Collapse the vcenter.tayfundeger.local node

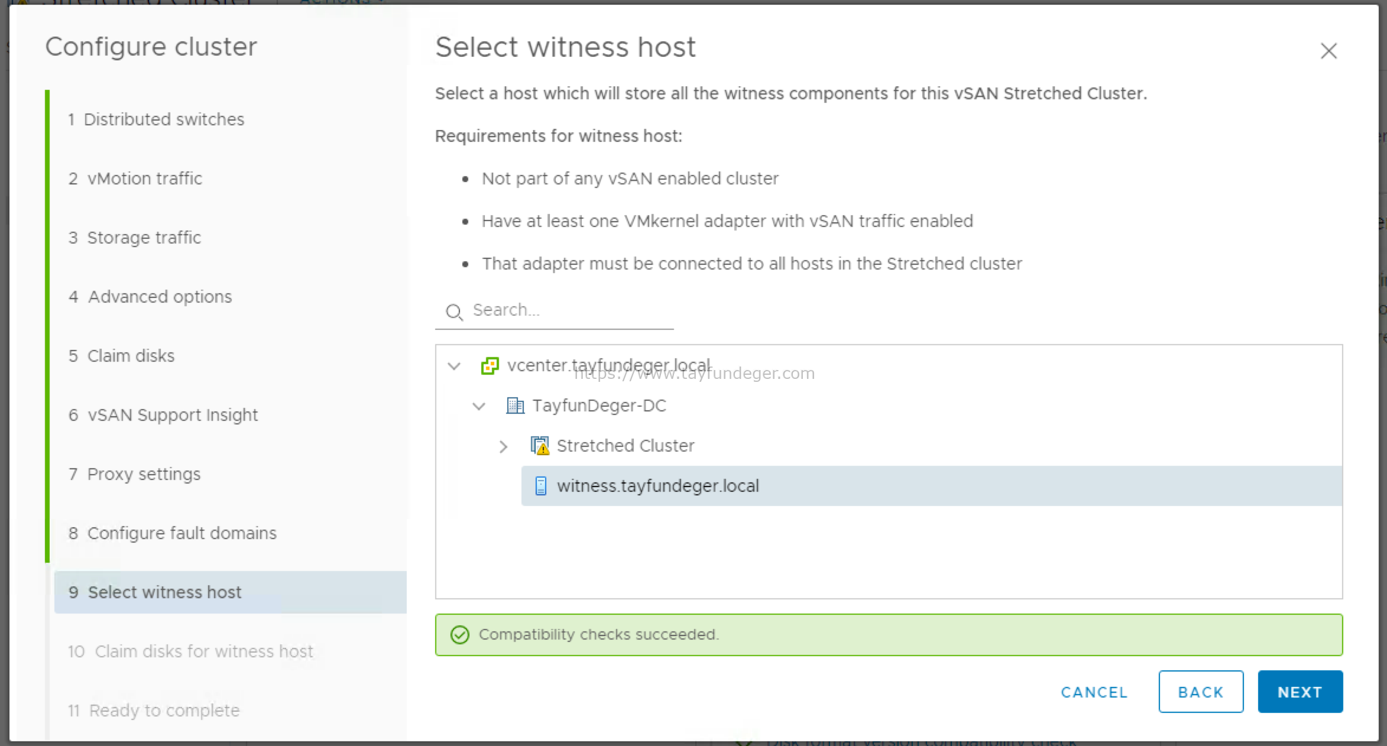(x=454, y=366)
